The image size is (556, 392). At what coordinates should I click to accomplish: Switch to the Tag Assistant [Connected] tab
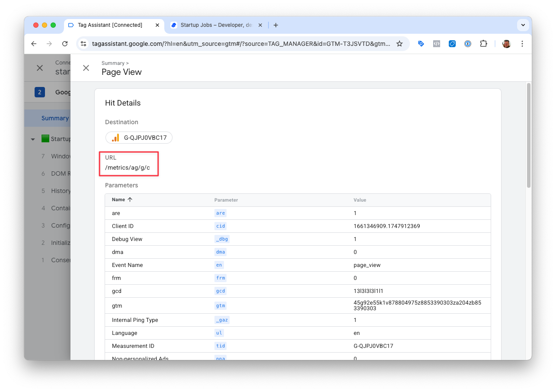point(114,25)
